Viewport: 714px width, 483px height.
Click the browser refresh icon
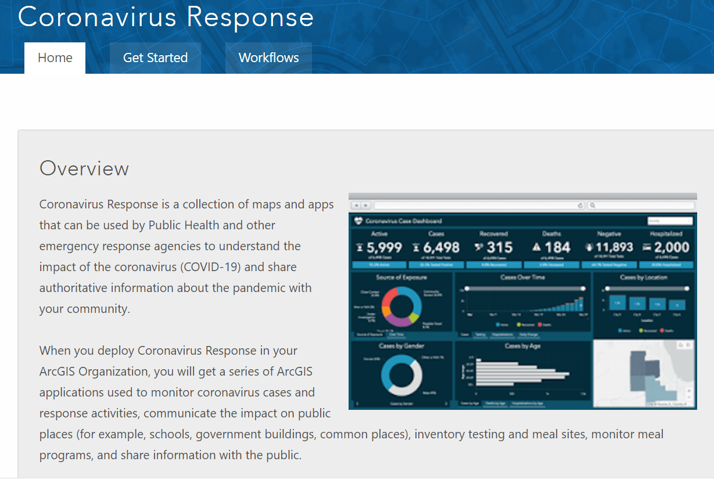pos(579,206)
